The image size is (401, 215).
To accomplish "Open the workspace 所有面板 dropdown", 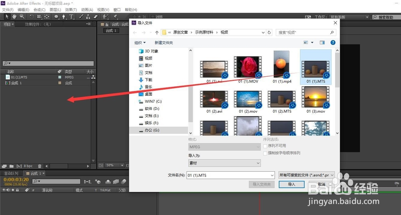I will [x=349, y=17].
